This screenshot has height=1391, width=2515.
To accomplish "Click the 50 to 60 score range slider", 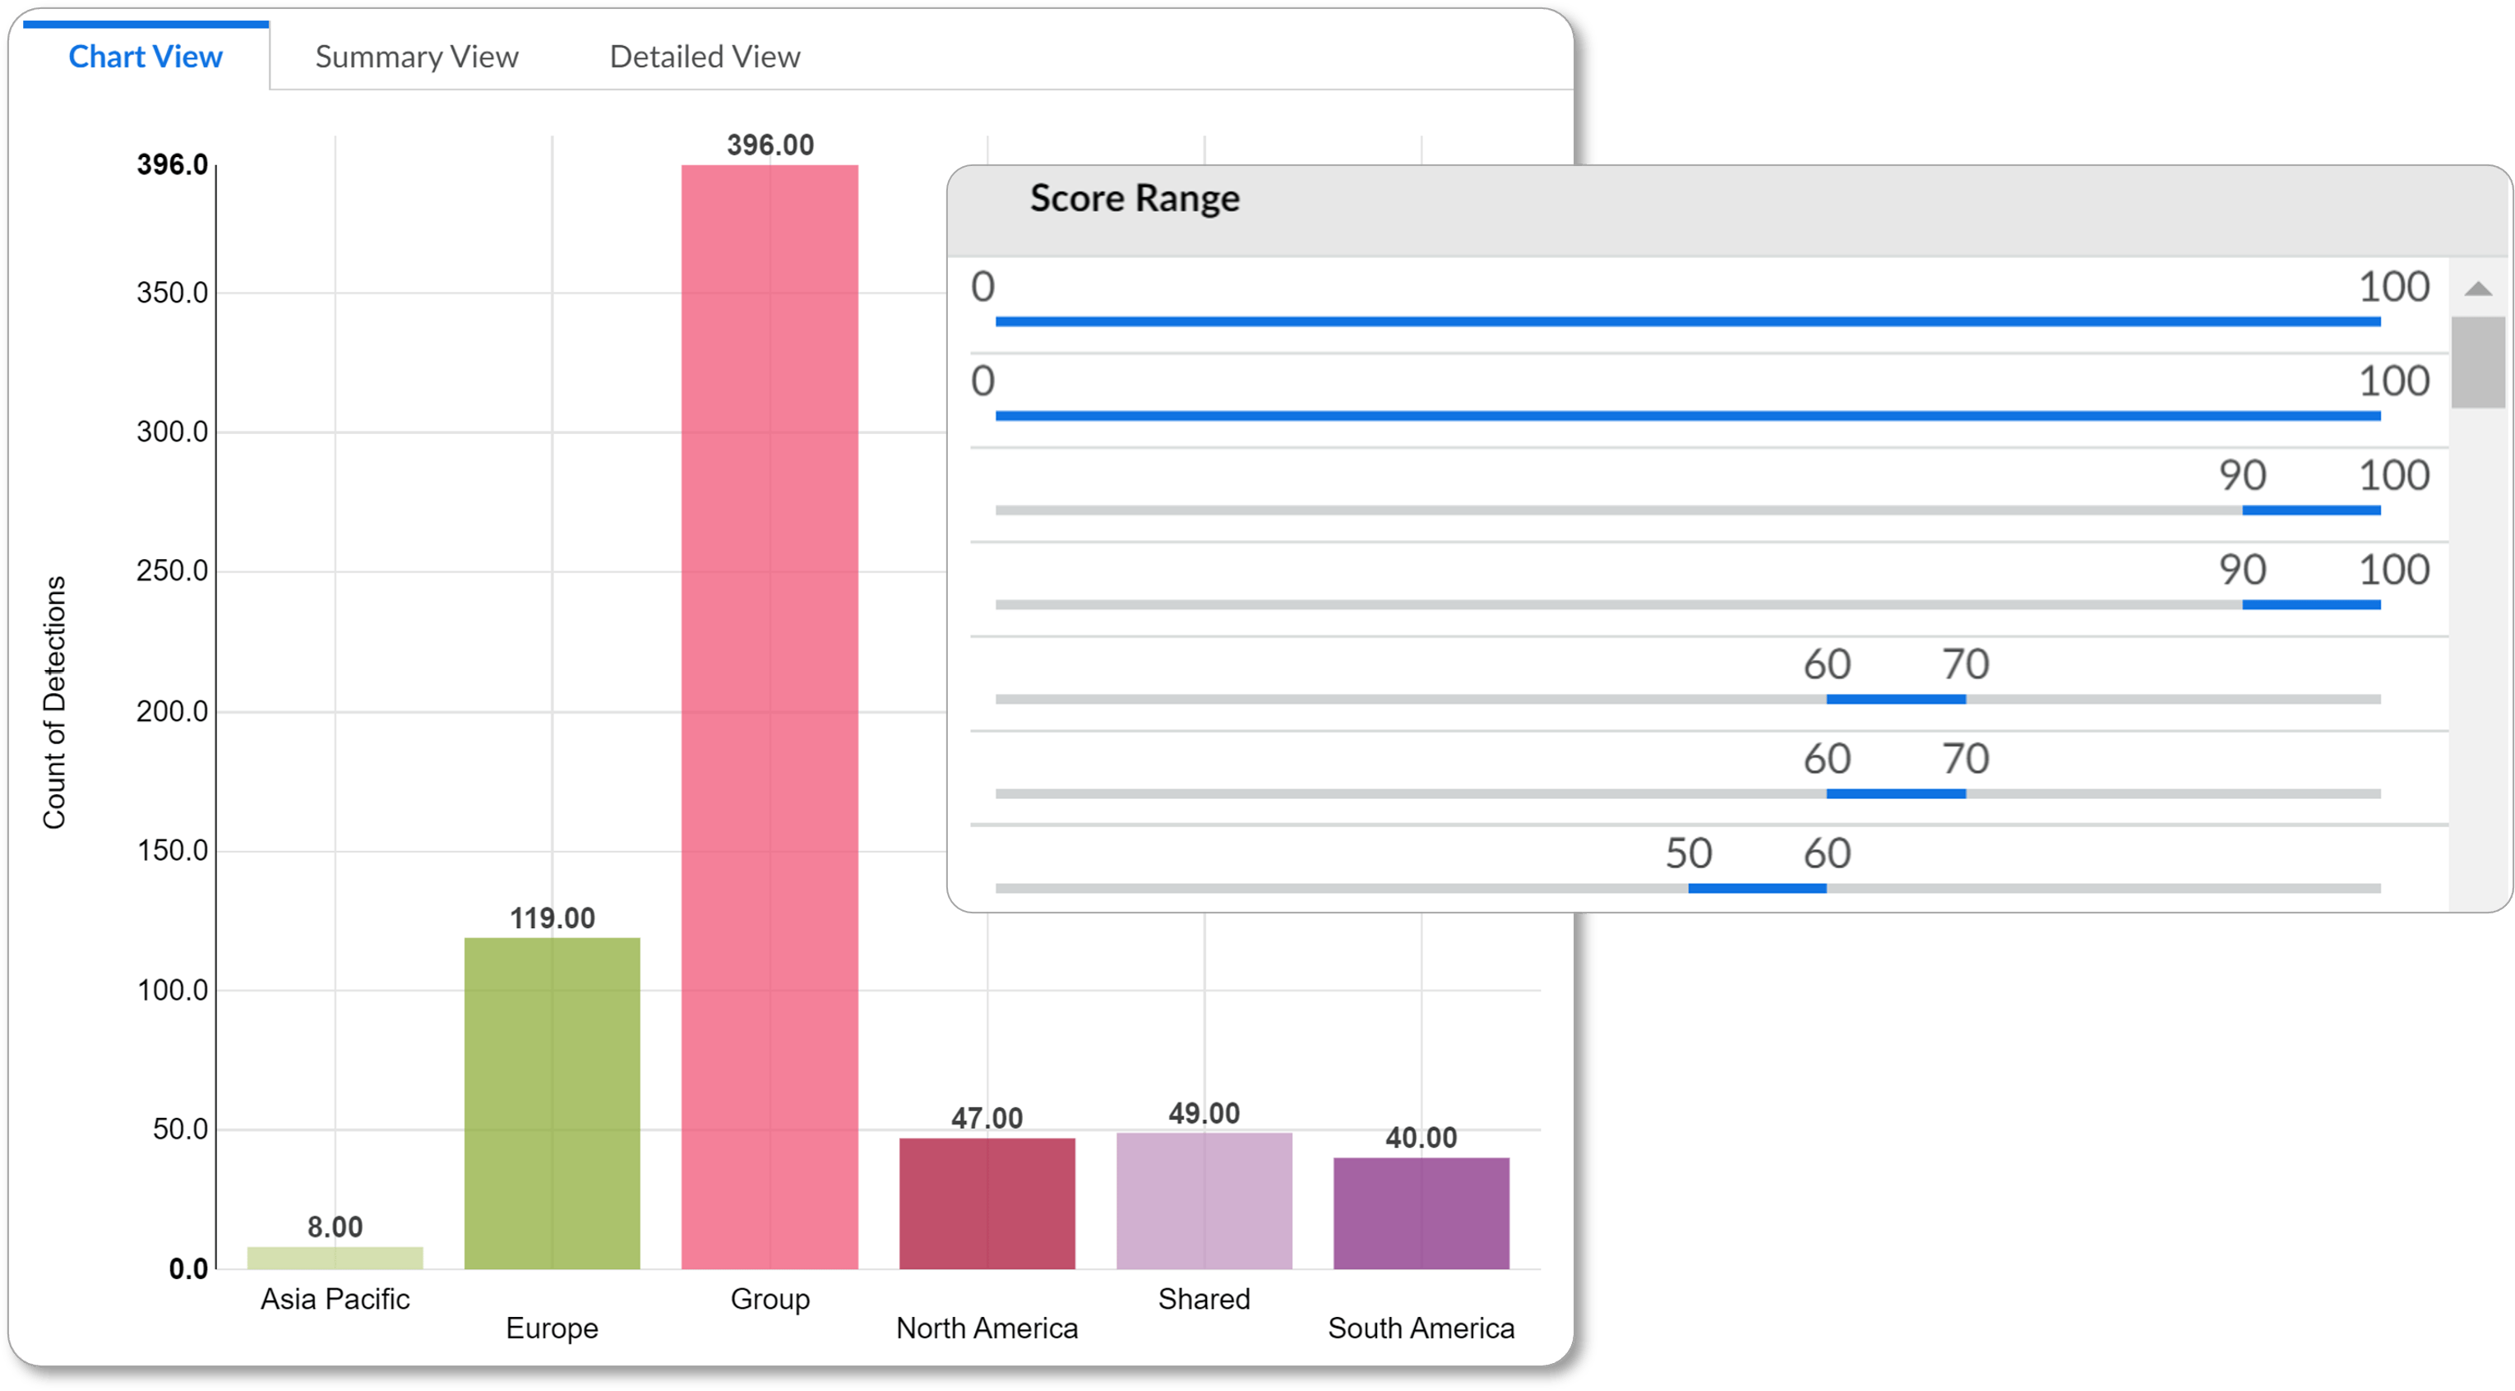I will coord(1688,889).
